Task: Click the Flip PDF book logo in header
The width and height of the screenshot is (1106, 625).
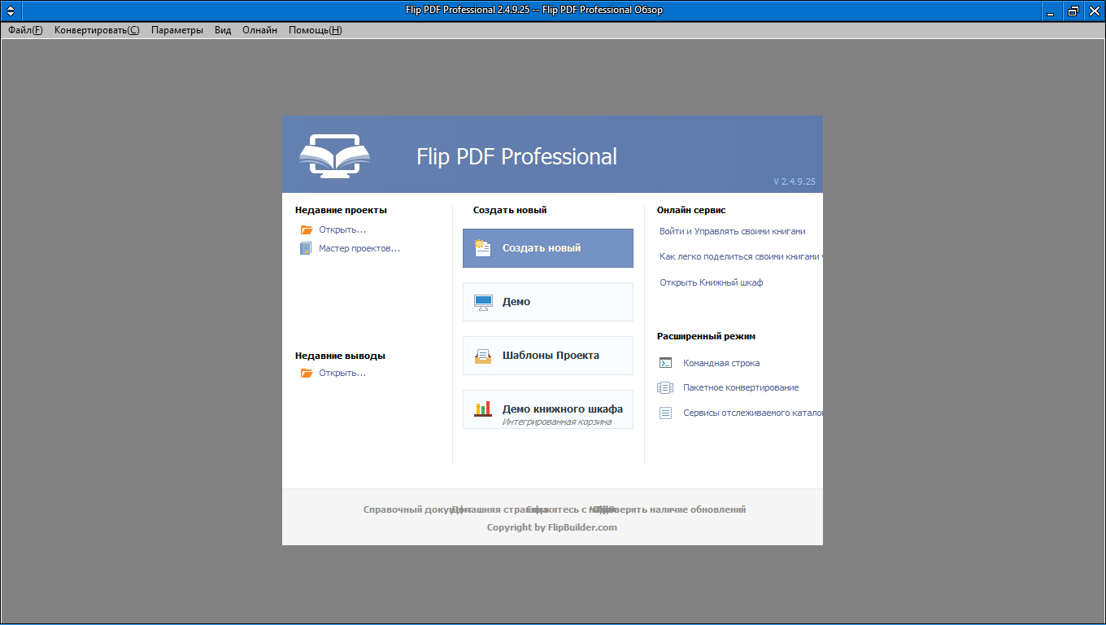Action: tap(334, 155)
